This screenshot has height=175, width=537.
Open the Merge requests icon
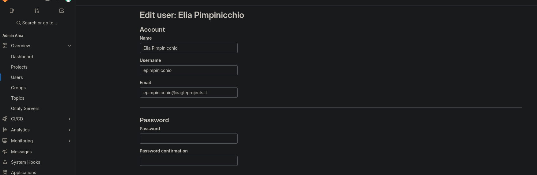pos(37,11)
